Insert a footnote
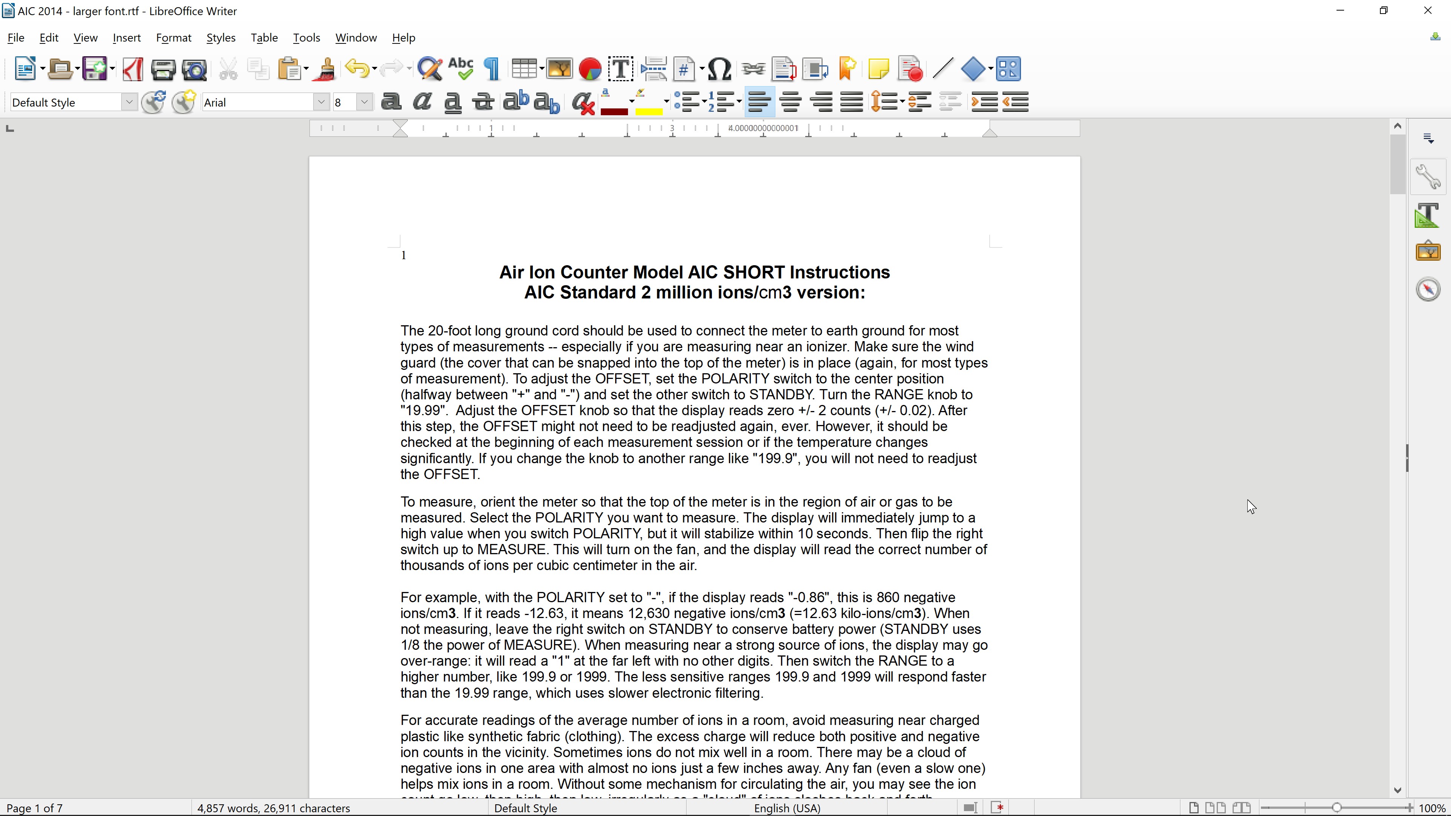 tap(784, 69)
